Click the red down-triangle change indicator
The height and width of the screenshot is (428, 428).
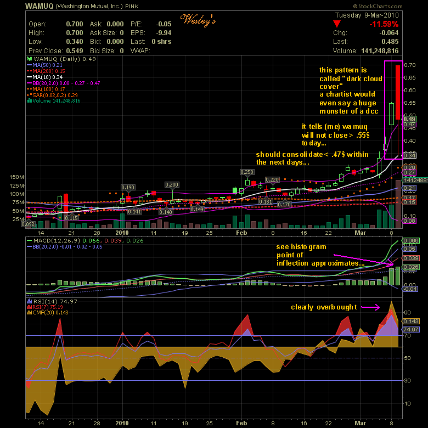[337, 24]
